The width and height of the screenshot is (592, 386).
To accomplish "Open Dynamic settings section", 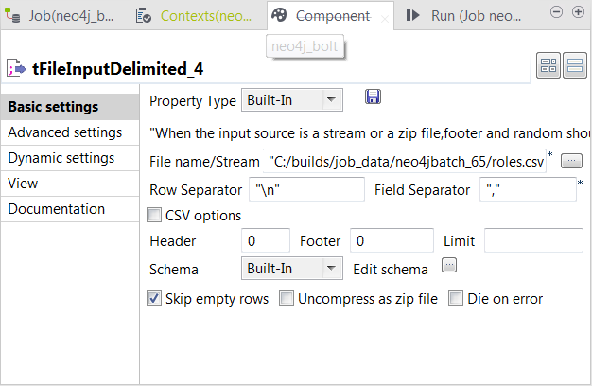I will click(x=61, y=158).
